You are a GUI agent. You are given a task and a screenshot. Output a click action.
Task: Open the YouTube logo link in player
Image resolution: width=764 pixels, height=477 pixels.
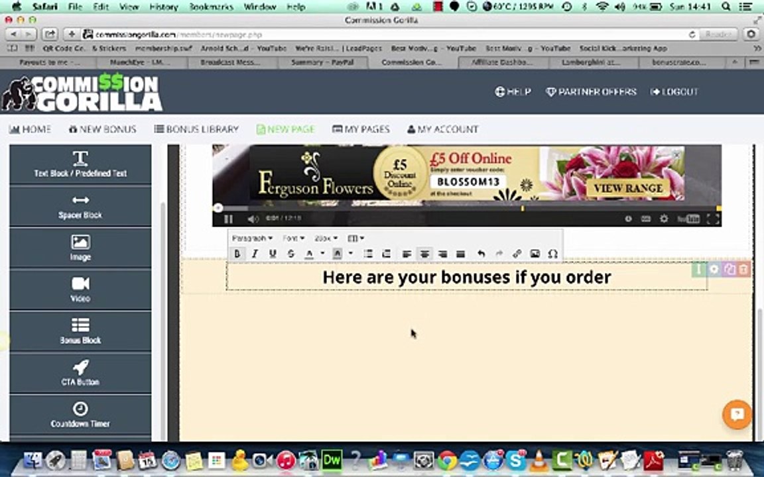[688, 219]
